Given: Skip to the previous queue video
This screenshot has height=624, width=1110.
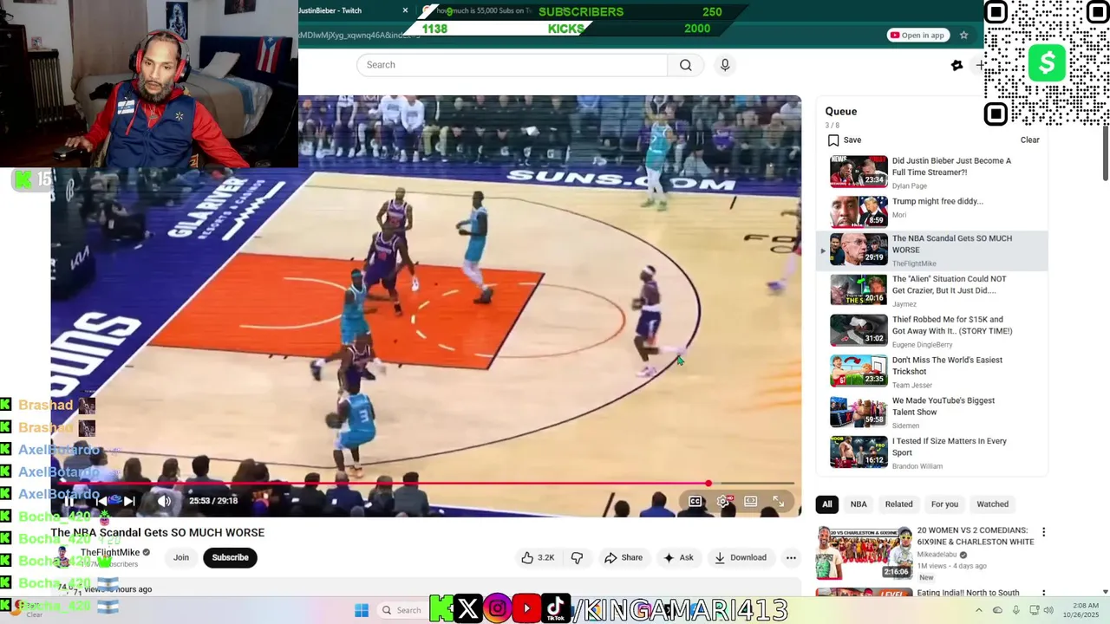Looking at the screenshot, I should pyautogui.click(x=101, y=501).
